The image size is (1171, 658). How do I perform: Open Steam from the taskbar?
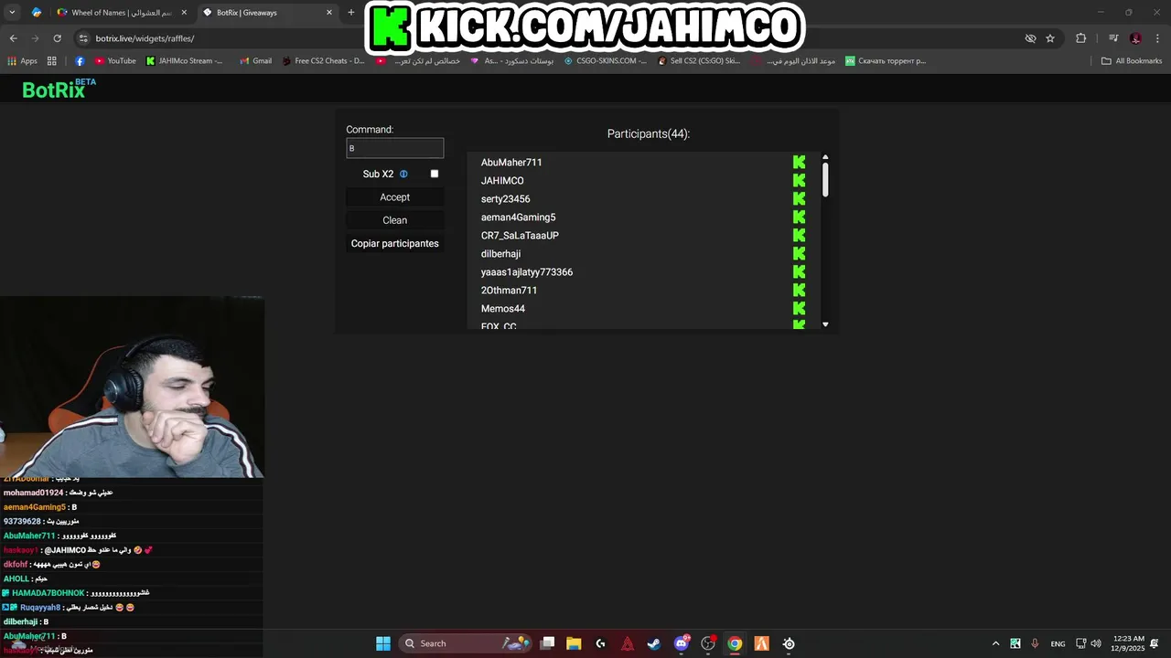(654, 643)
